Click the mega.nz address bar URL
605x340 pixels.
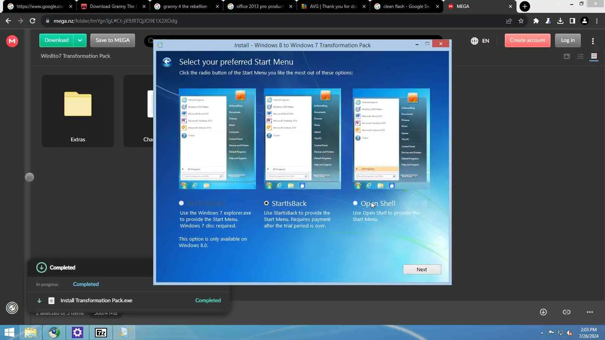click(115, 21)
